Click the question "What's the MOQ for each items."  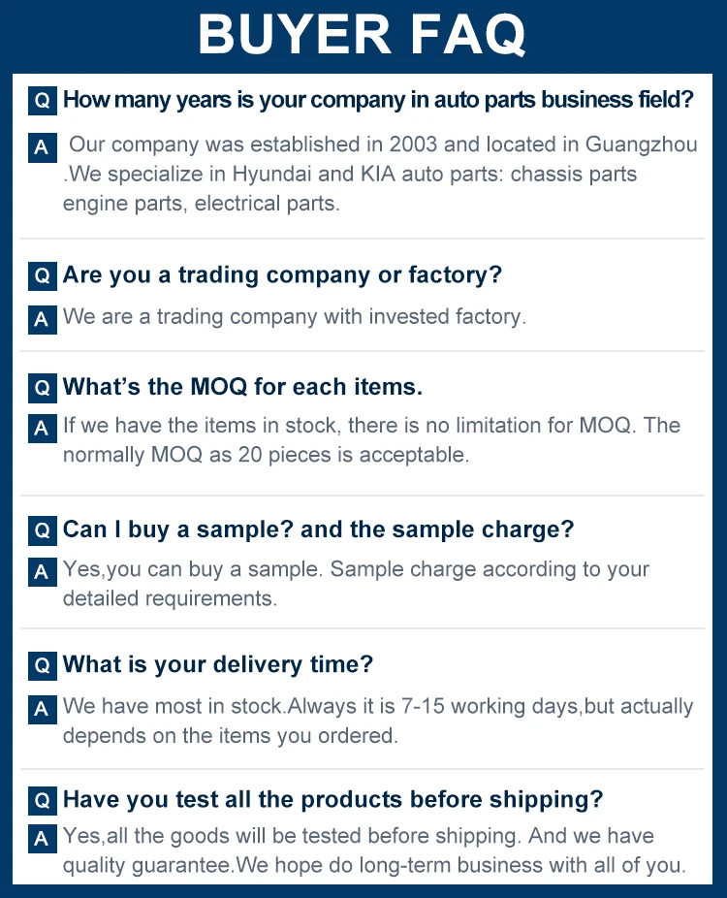pos(242,387)
